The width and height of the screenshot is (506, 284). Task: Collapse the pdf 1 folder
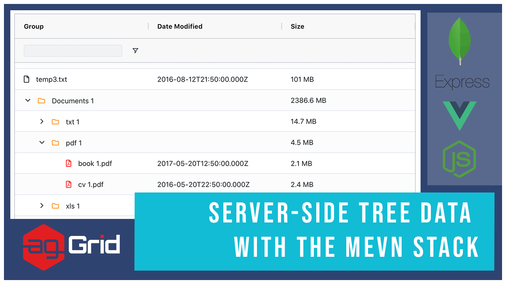pyautogui.click(x=42, y=142)
